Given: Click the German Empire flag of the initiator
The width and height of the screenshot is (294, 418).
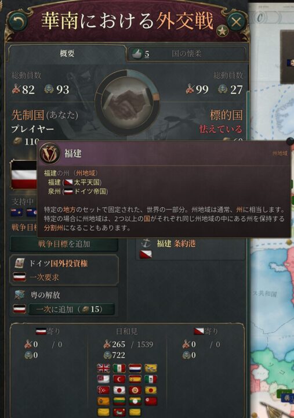Looking at the screenshot, I should [24, 175].
